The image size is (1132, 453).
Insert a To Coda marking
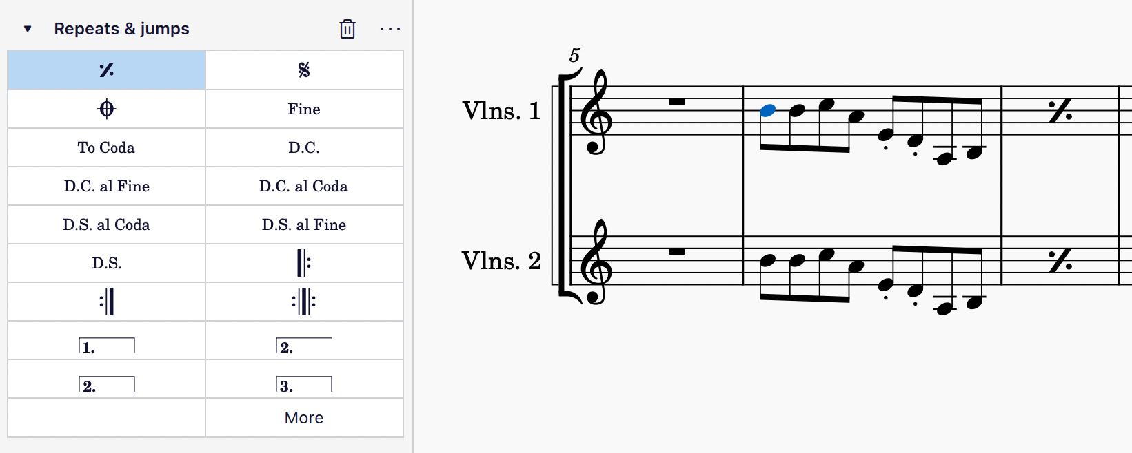106,147
